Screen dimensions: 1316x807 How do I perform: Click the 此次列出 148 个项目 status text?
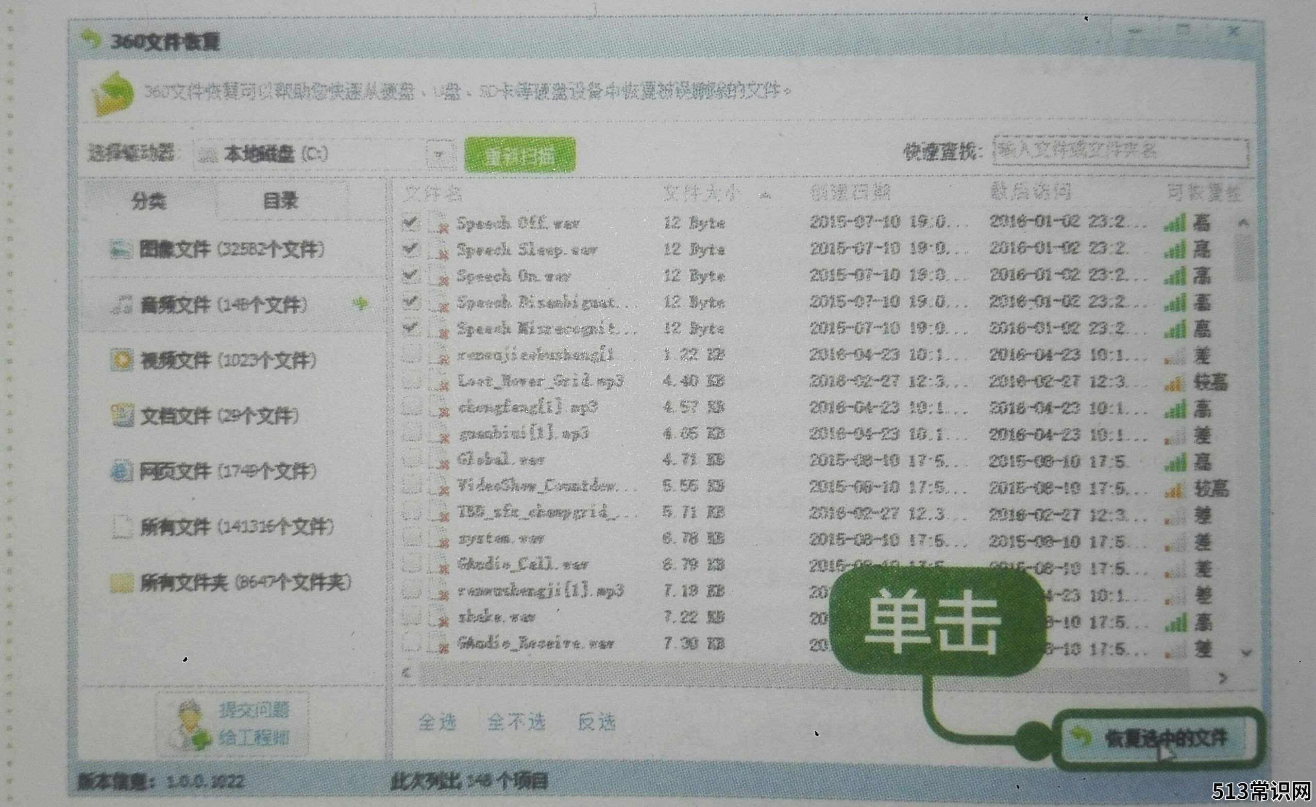(469, 781)
